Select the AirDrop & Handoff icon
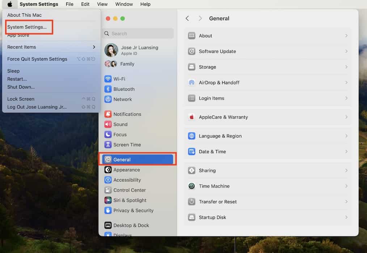 192,82
